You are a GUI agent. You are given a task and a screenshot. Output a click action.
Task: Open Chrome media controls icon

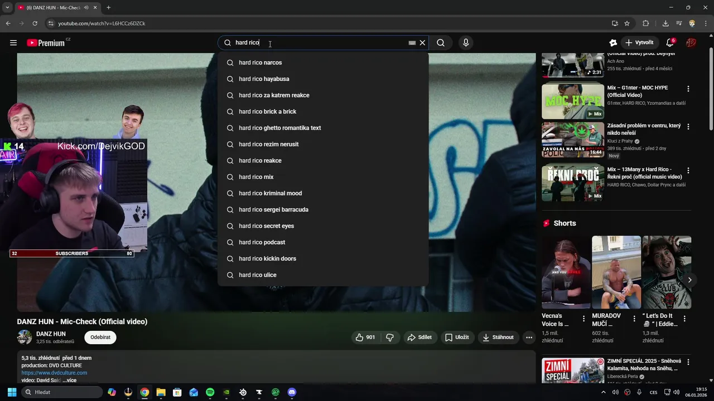[x=679, y=23]
